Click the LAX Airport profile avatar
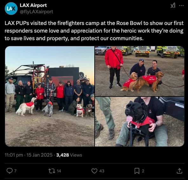 coord(11,9)
